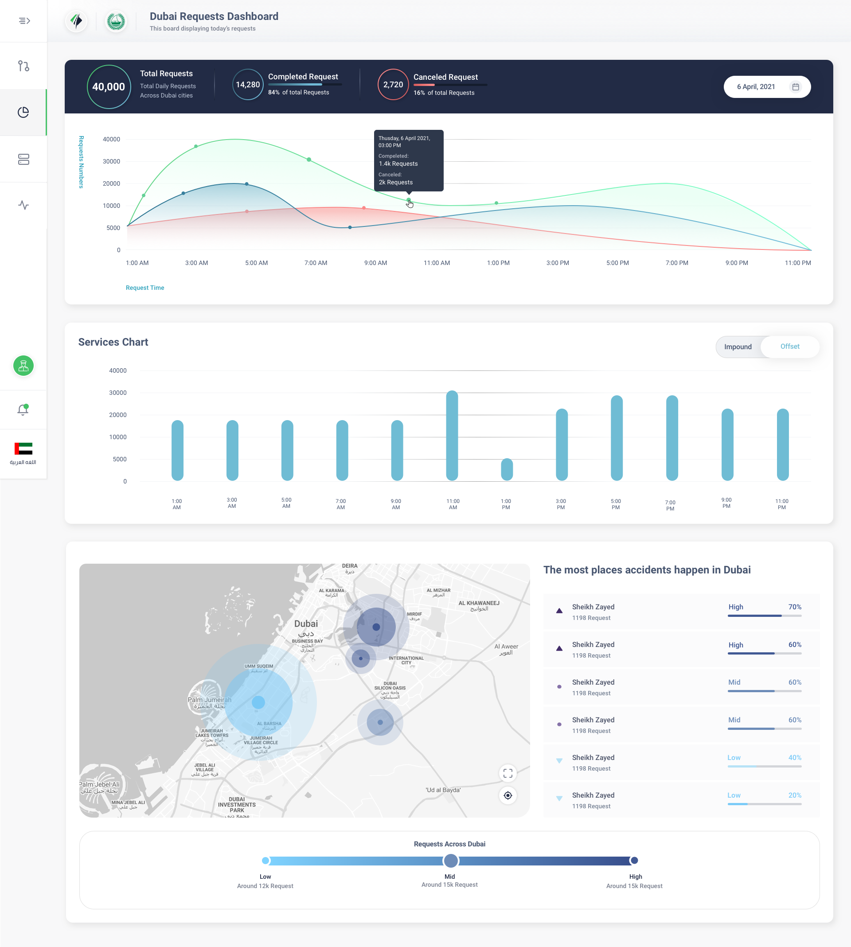Click up triangle icon in 70% row

[x=559, y=611]
